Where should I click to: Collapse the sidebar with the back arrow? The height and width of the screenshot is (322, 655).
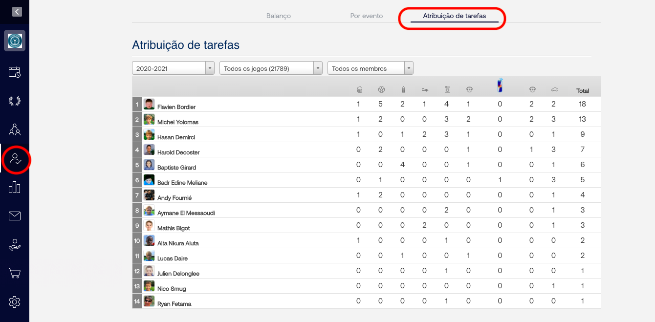17,11
